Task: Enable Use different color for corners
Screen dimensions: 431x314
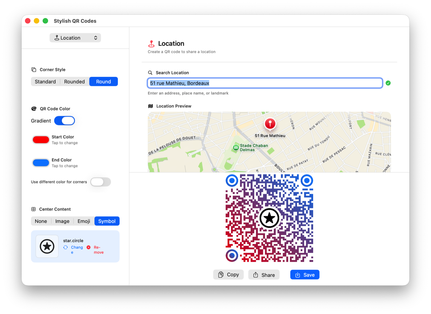Action: click(x=100, y=182)
